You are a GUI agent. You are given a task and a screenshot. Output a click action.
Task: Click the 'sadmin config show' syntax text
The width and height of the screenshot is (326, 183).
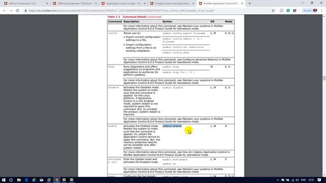176,53
